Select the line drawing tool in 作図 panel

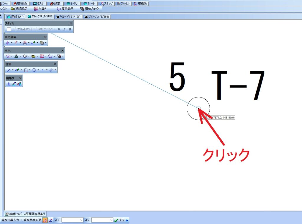9,70
